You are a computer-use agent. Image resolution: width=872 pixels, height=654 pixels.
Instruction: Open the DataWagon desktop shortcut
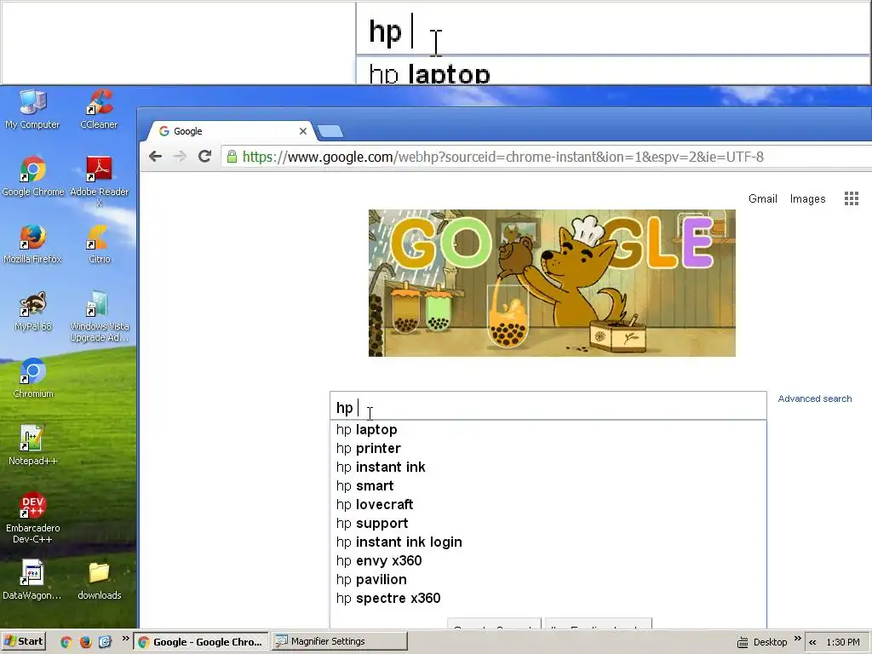pos(32,580)
